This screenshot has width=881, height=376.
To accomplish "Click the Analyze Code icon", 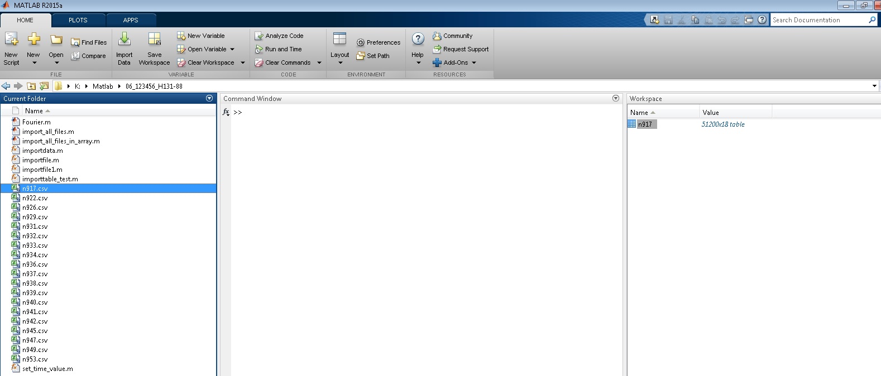I will click(x=259, y=36).
